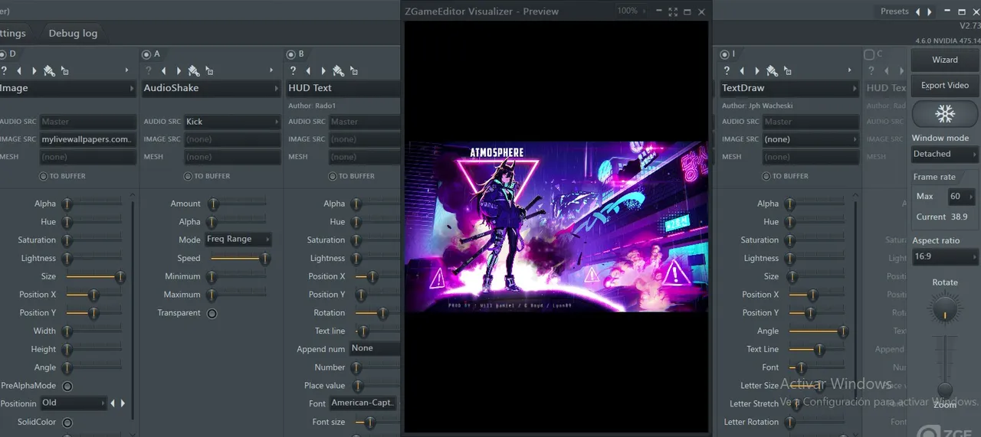Toggle layer I enable switch

[724, 54]
